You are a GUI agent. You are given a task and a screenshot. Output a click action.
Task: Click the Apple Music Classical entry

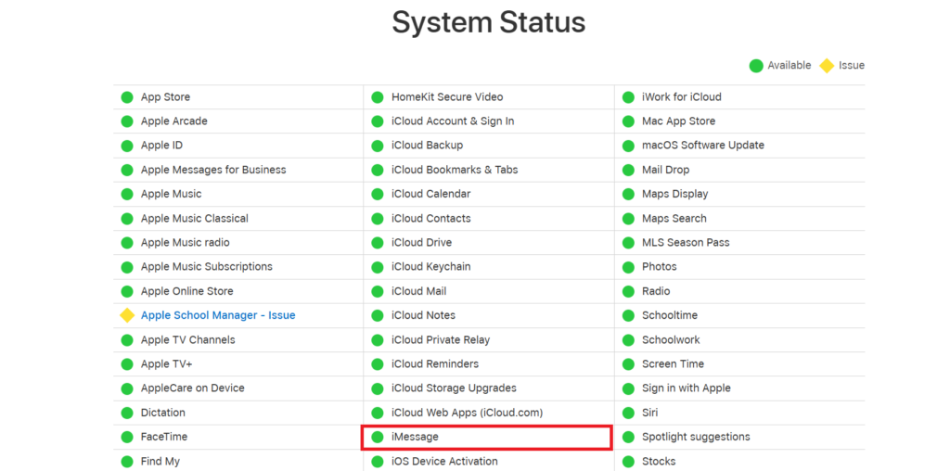tap(195, 219)
